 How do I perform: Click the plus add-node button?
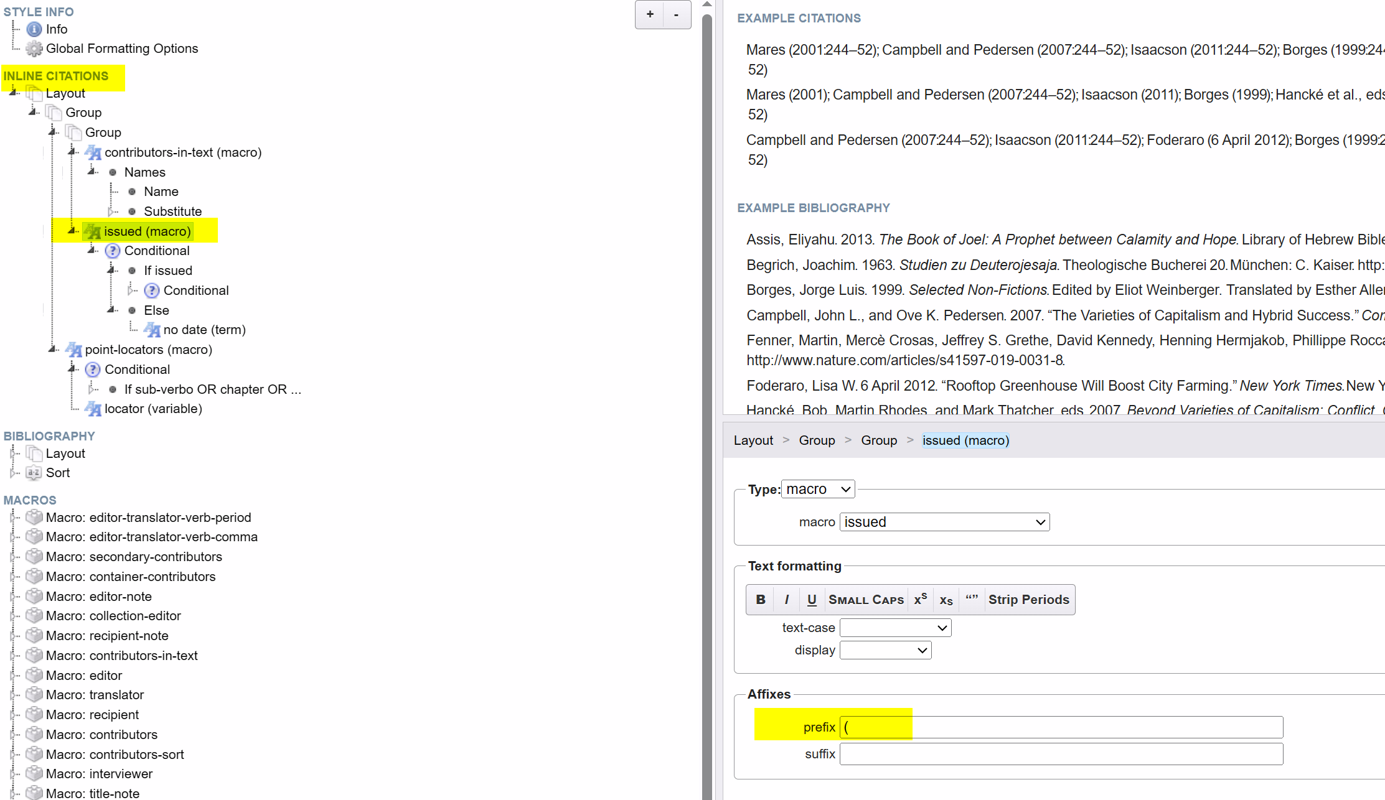[650, 14]
